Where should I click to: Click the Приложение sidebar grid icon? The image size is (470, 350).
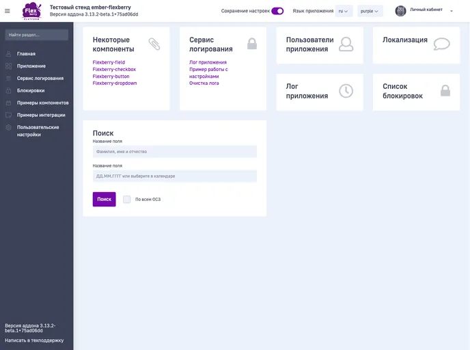8,66
